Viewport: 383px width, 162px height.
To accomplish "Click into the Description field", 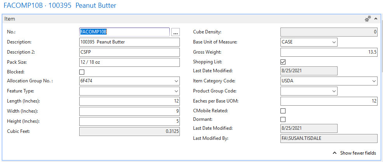I will click(129, 42).
